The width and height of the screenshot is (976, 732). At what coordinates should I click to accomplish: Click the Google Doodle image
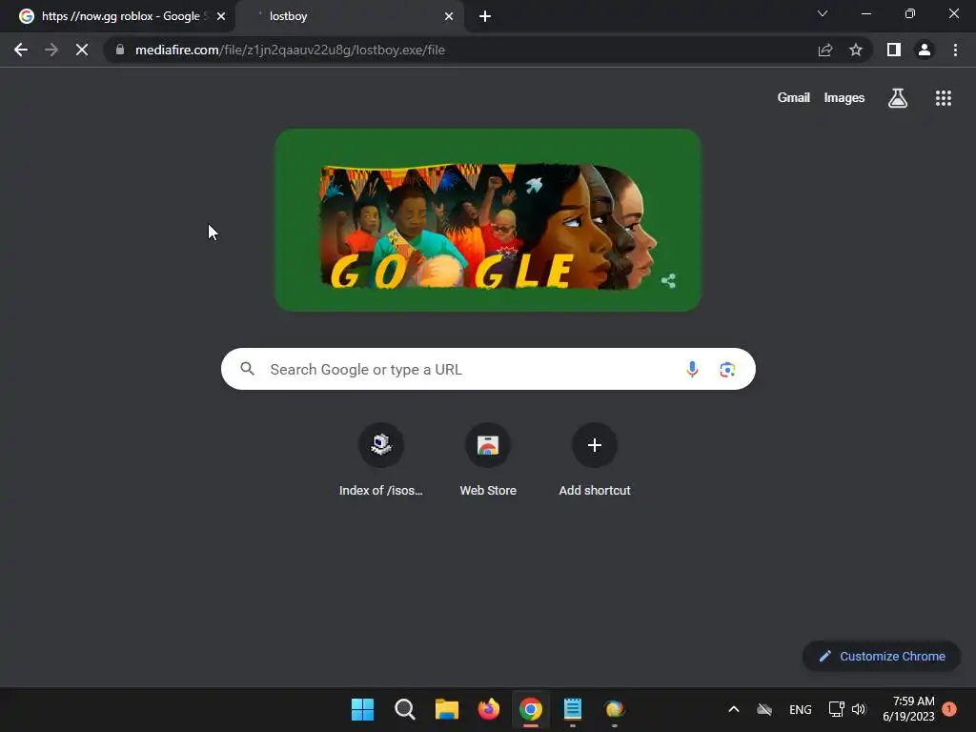click(x=488, y=220)
